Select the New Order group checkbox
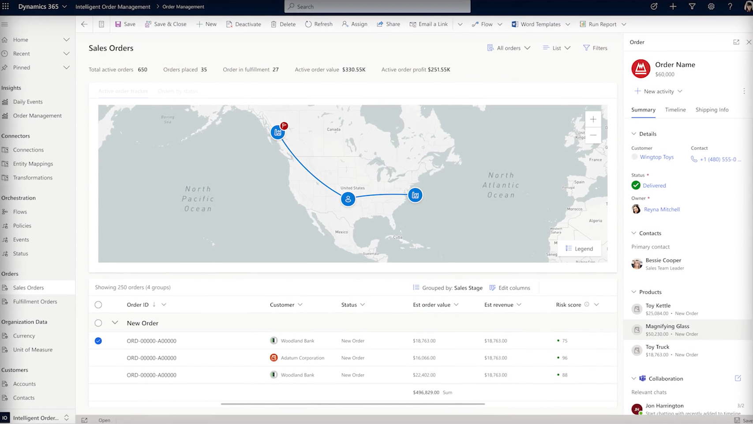Screen dimensions: 753x424 tap(98, 323)
